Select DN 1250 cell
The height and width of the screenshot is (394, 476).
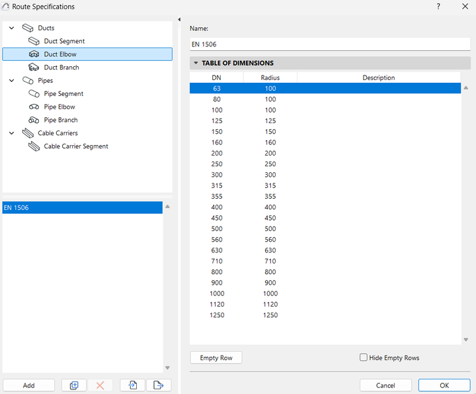[x=217, y=315]
